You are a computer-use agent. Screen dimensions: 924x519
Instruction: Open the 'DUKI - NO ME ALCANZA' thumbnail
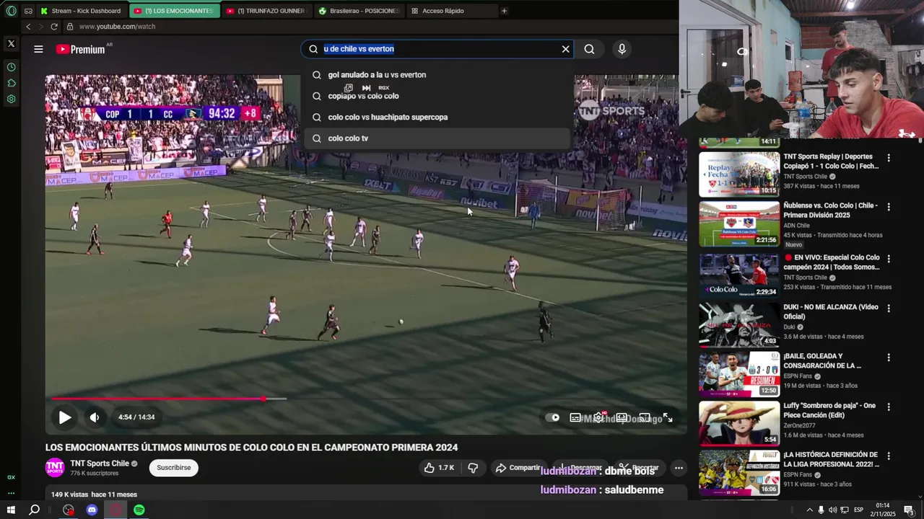pos(739,324)
